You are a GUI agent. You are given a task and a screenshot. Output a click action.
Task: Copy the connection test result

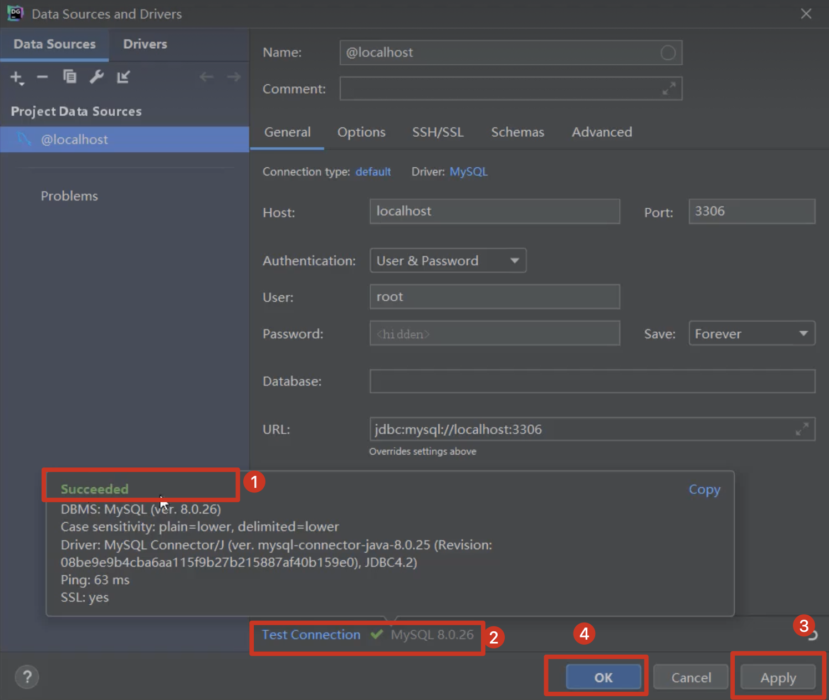(704, 490)
